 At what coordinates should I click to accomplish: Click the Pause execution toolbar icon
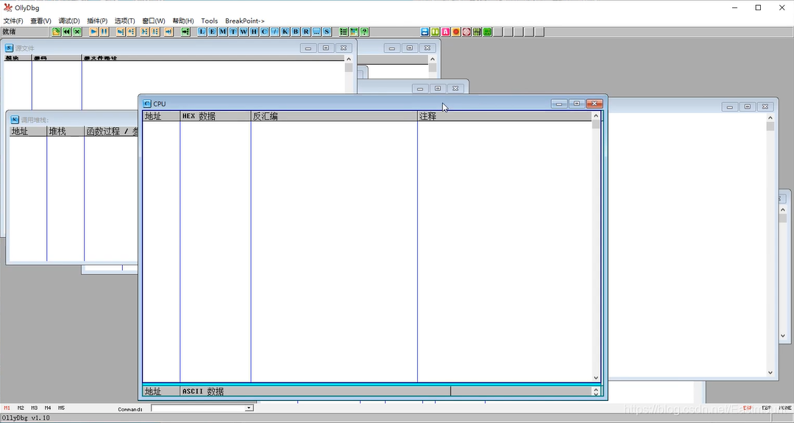(x=104, y=32)
